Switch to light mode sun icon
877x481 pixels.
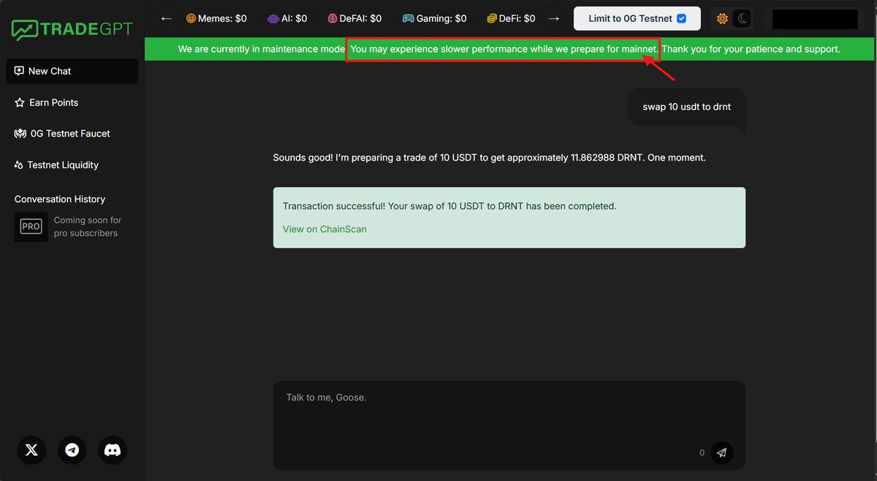pyautogui.click(x=722, y=19)
